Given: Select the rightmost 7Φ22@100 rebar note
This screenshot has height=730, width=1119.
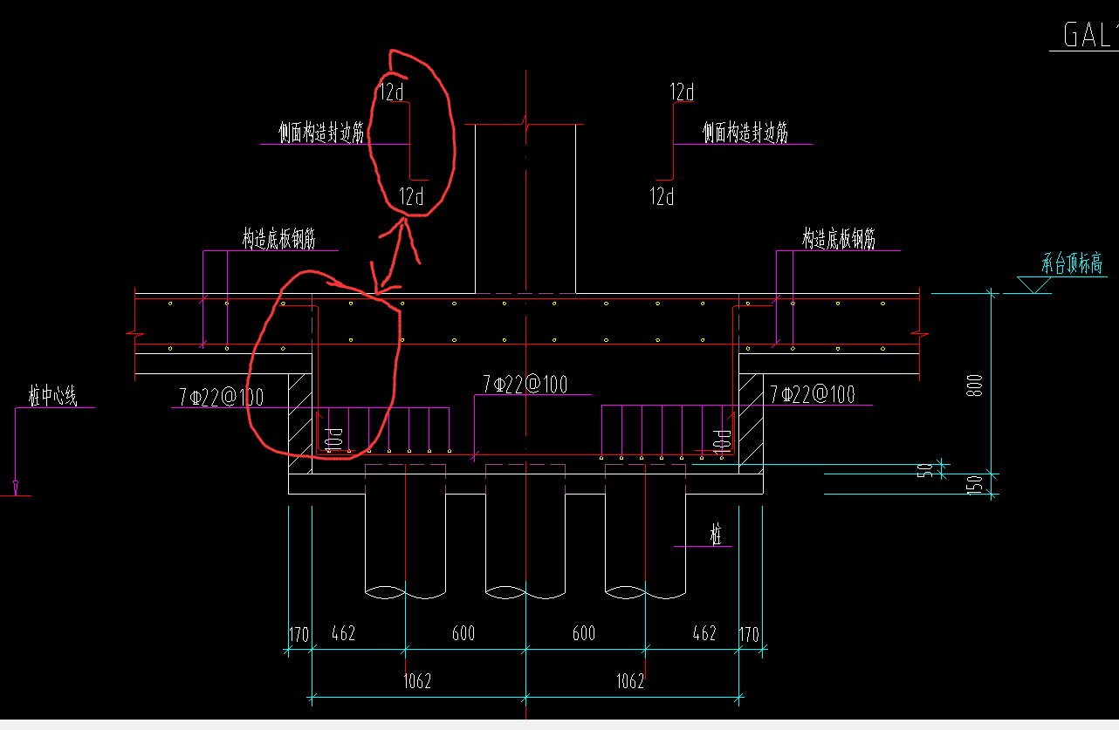Looking at the screenshot, I should (x=813, y=394).
